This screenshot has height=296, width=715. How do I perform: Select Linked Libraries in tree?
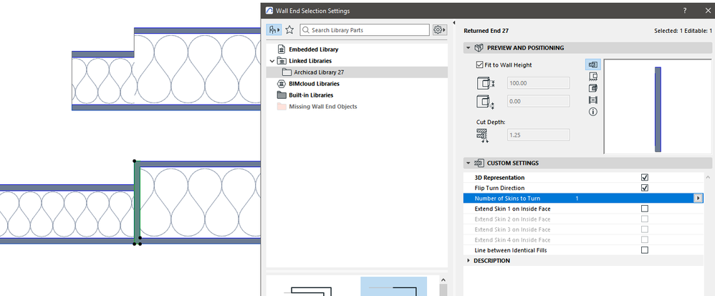pos(310,61)
